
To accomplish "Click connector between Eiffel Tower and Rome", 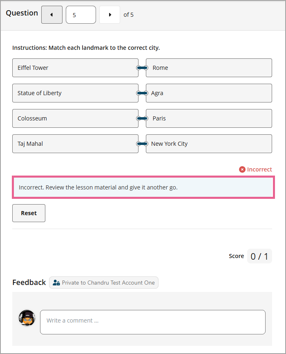I will point(142,68).
